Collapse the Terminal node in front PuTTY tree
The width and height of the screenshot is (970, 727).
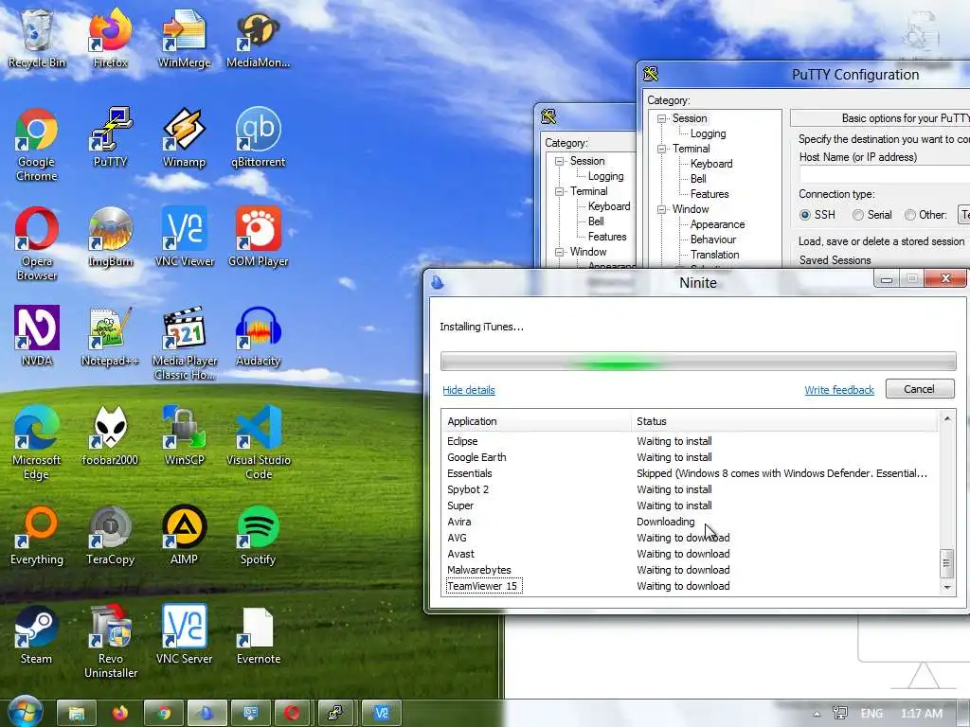(x=662, y=149)
